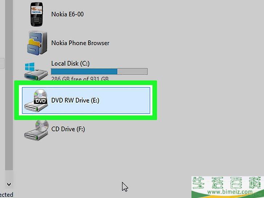This screenshot has width=264, height=198.
Task: Select the Nokia E6-00 label
Action: (x=67, y=14)
